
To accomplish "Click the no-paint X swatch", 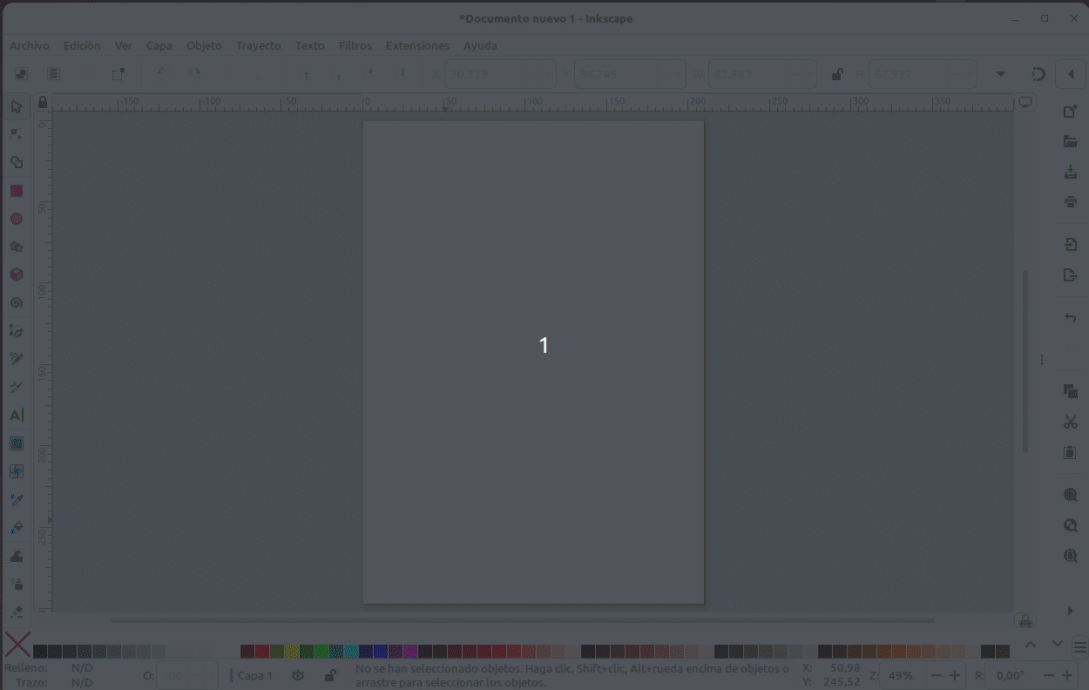I will 17,645.
